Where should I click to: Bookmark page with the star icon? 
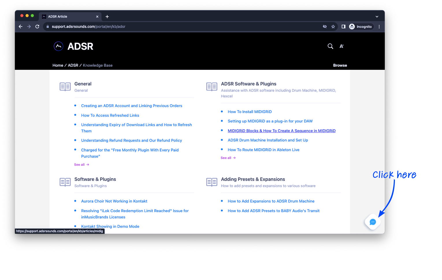coord(333,27)
